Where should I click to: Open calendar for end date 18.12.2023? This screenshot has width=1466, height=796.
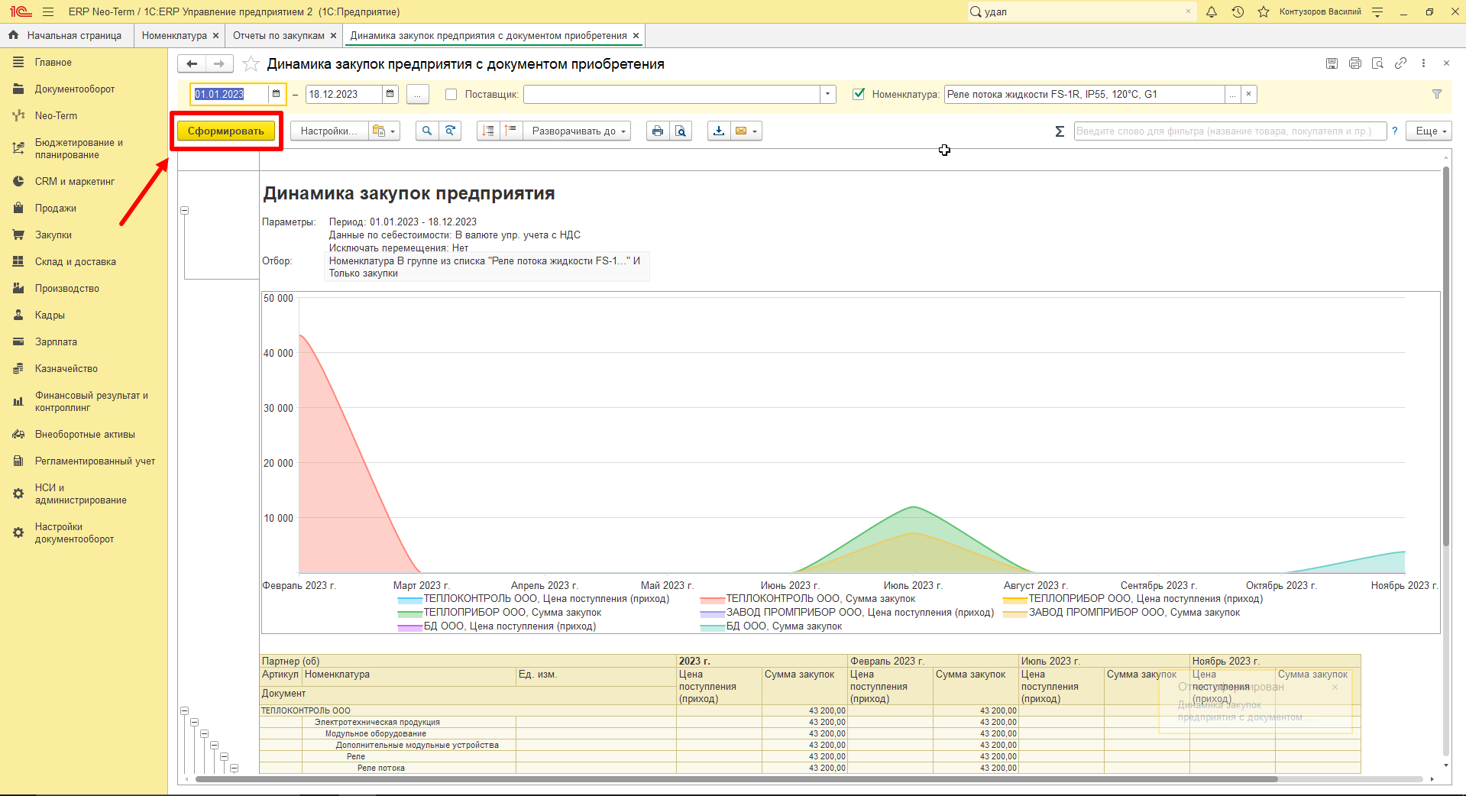coord(390,94)
